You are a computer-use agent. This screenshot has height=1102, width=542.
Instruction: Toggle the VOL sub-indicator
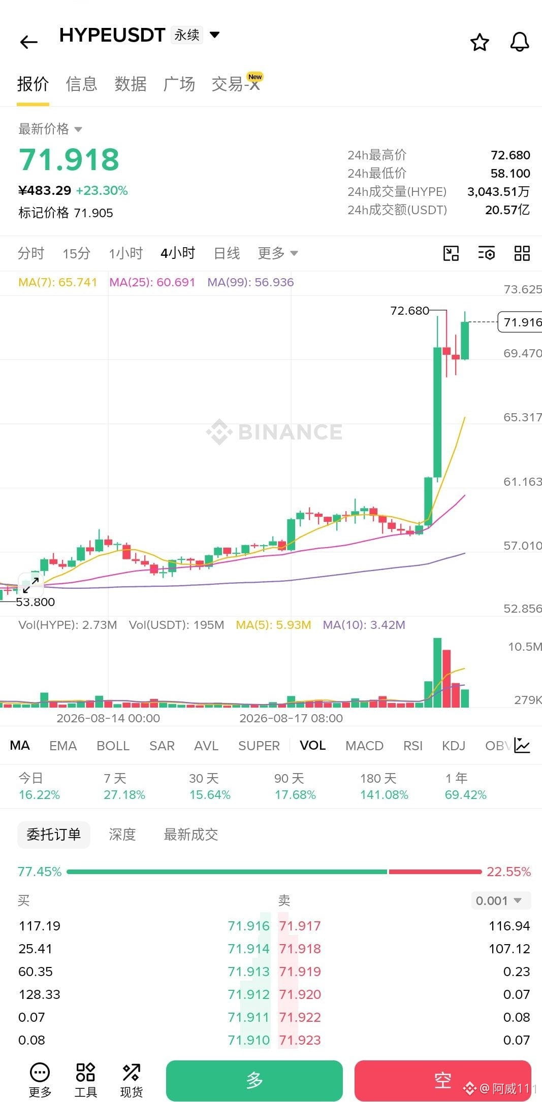coord(312,745)
